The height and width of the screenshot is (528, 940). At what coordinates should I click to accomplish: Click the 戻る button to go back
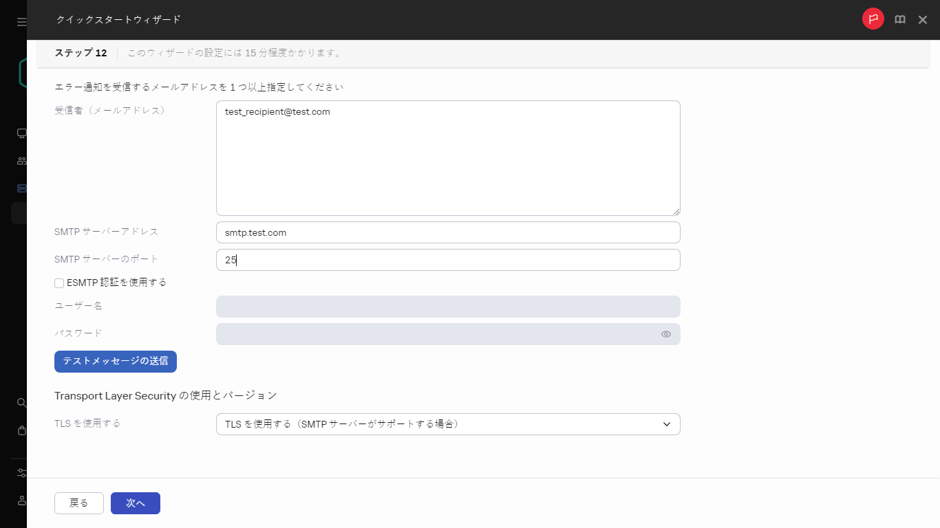[x=78, y=503]
